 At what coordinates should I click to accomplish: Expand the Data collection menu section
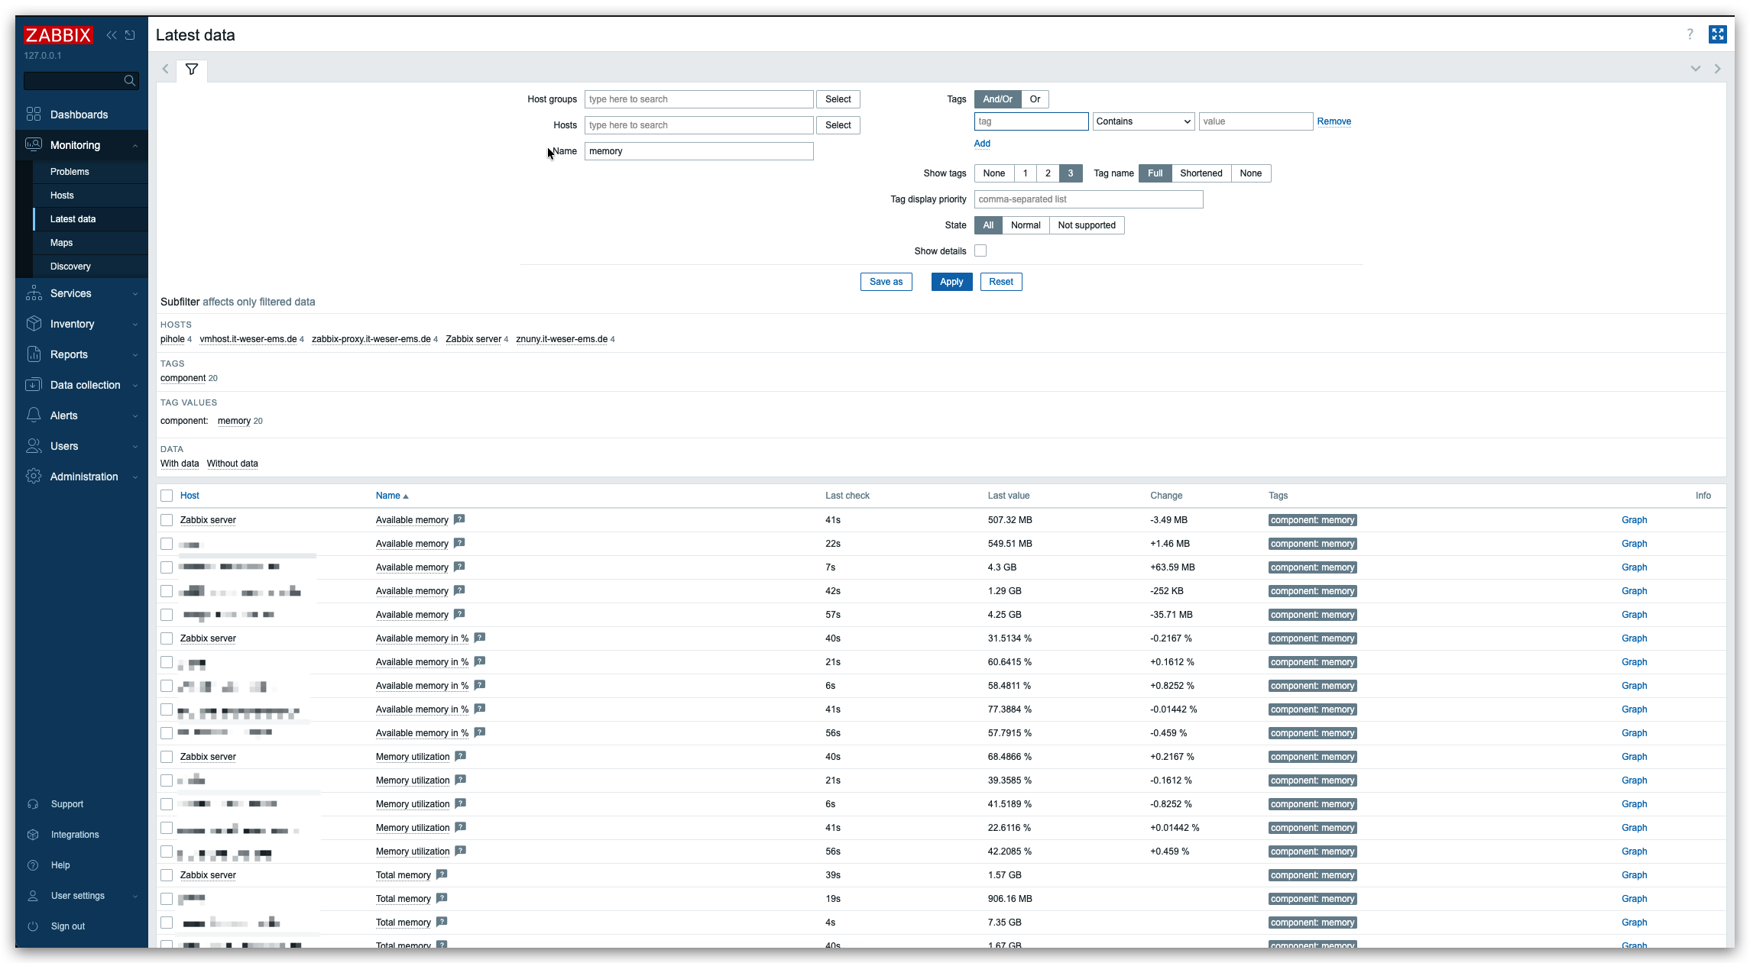click(135, 386)
